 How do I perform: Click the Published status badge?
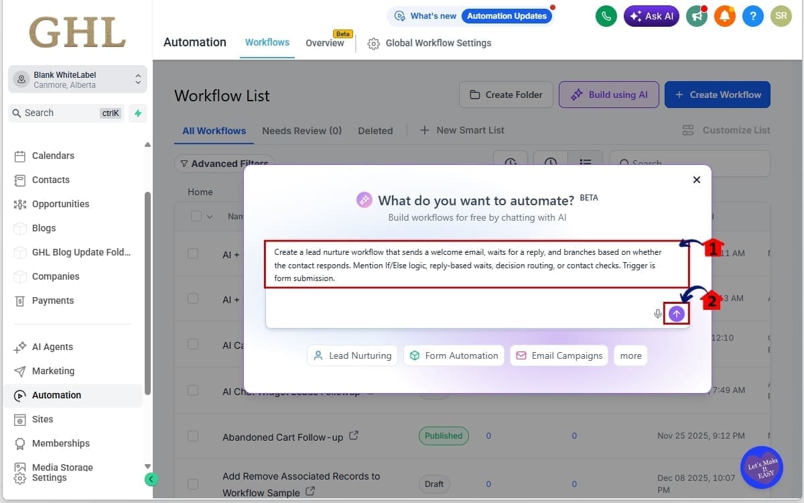(x=444, y=436)
